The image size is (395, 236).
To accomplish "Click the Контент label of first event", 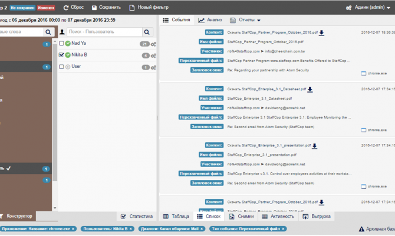I will pyautogui.click(x=214, y=32).
